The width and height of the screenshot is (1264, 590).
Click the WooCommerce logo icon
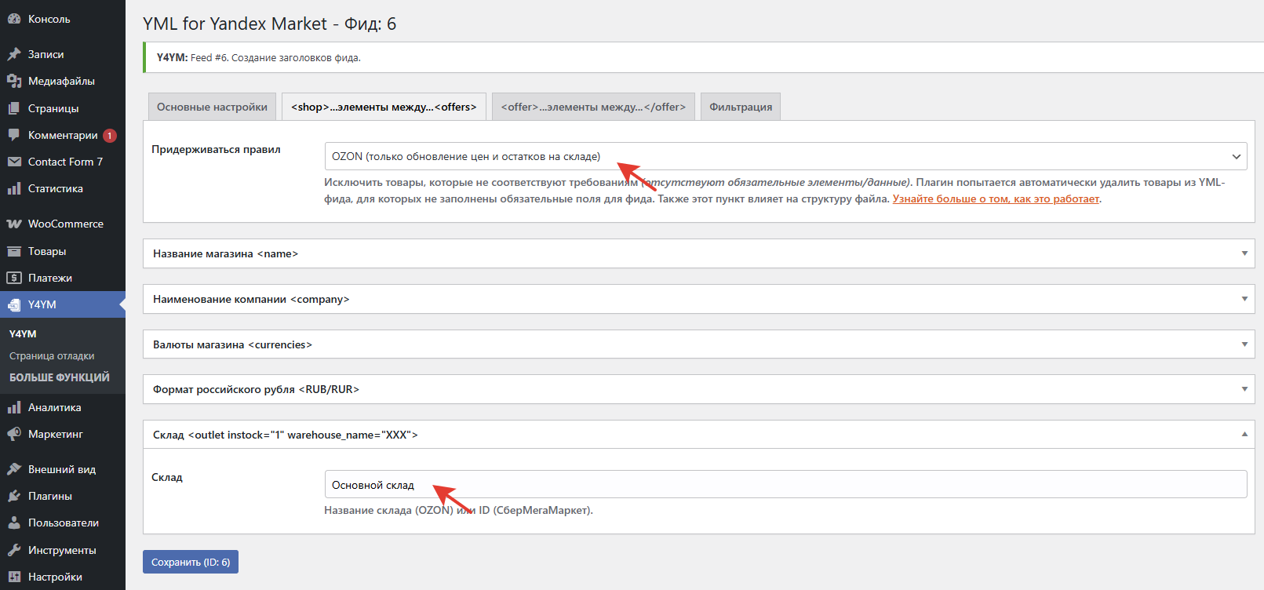pyautogui.click(x=14, y=224)
